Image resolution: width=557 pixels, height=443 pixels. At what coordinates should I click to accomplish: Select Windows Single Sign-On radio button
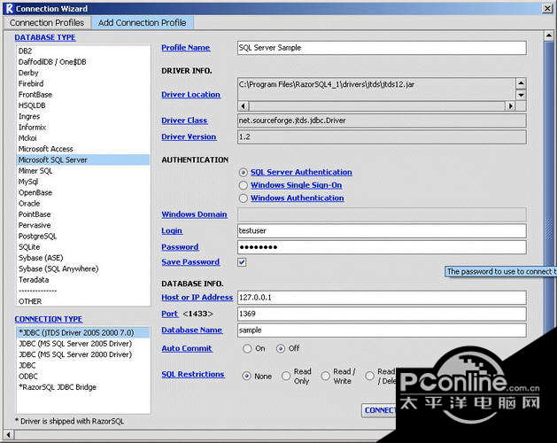pos(243,185)
